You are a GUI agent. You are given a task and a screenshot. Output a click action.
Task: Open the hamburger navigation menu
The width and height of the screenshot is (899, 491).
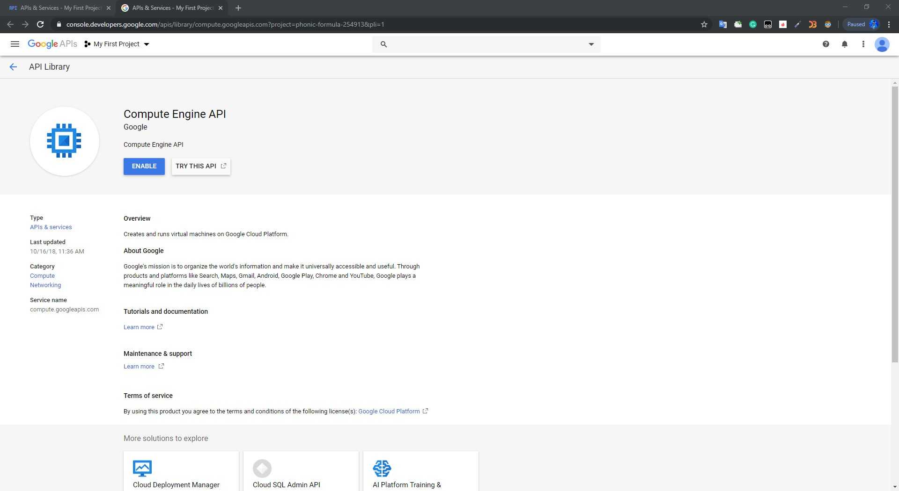coord(15,44)
